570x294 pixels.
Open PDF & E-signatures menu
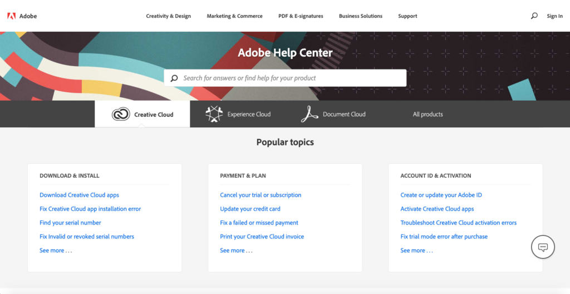tap(301, 16)
